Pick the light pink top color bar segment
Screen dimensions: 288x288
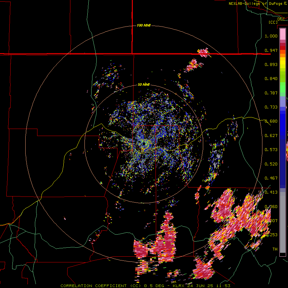point(283,34)
